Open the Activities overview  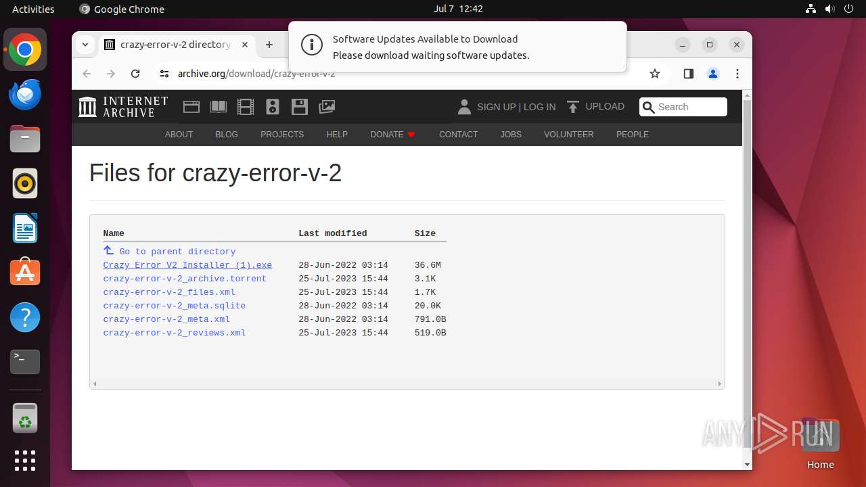[33, 9]
